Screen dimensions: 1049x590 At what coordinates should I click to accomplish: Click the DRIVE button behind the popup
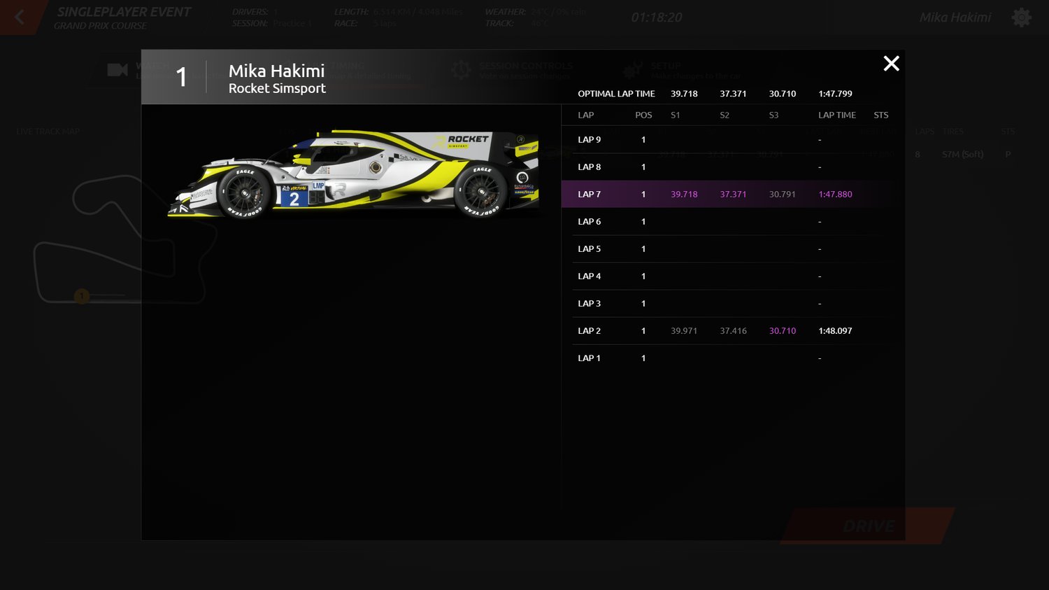867,526
